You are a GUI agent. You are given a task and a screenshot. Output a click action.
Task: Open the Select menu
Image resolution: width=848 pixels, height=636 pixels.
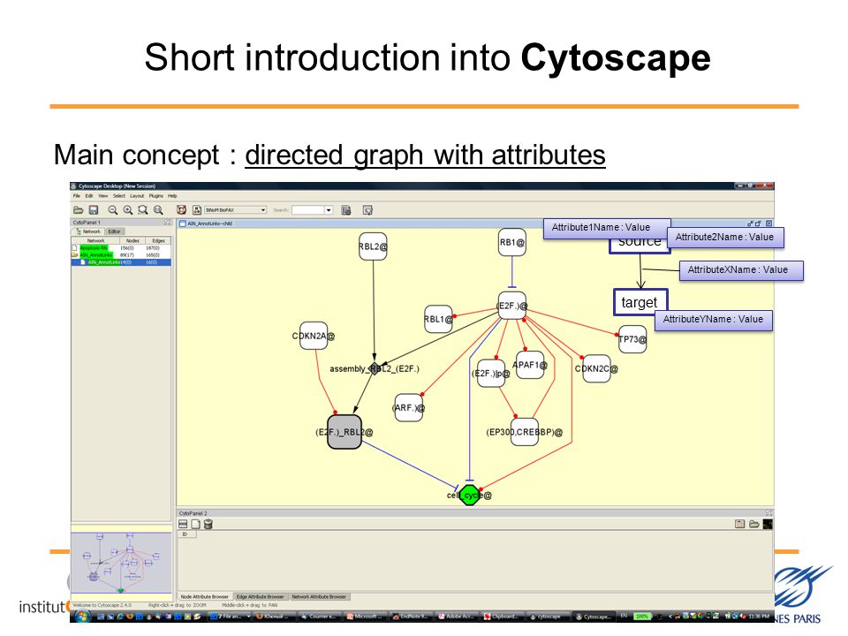tap(118, 196)
